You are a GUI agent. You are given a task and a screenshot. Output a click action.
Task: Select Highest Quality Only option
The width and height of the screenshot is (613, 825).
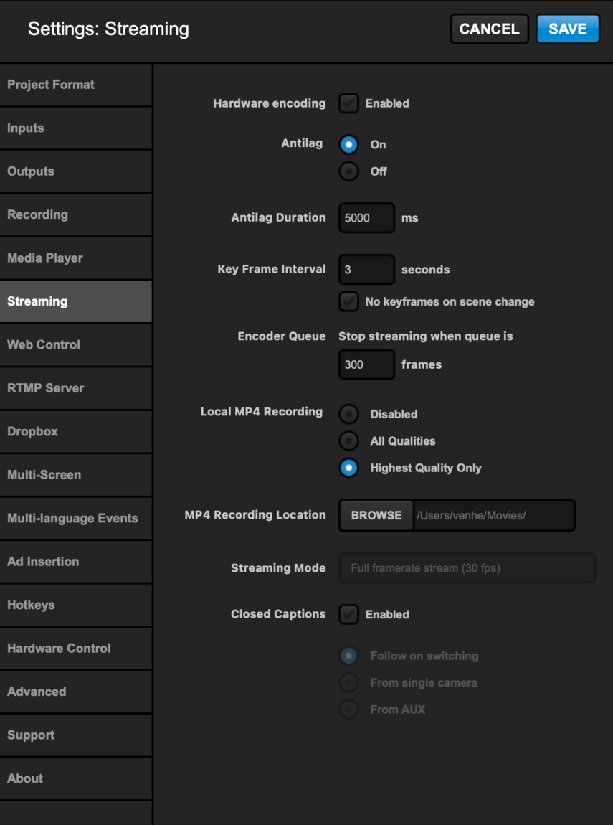(348, 468)
